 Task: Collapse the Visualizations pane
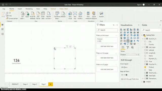[138, 25]
